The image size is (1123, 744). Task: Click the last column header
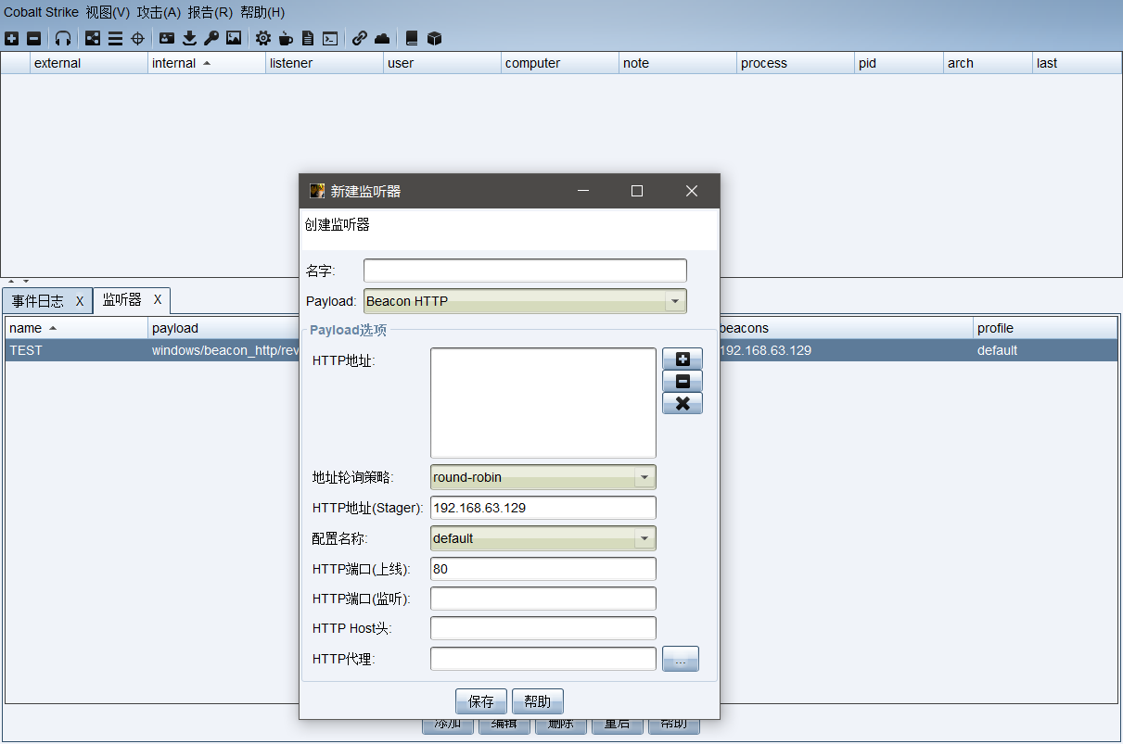[x=1078, y=63]
